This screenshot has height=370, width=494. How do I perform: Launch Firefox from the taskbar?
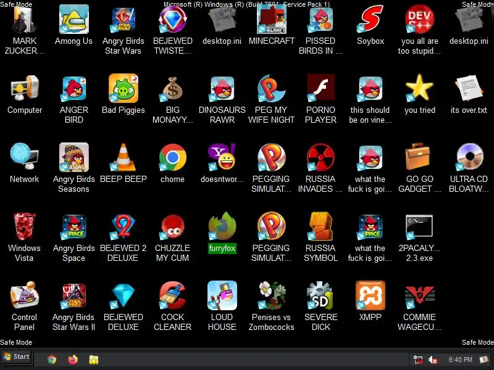[73, 360]
